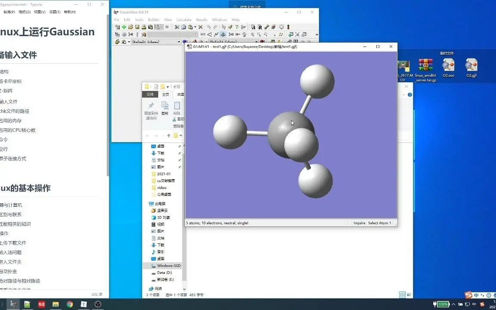Open 格式(O) menu in Typora
496x310 pixels.
pyautogui.click(x=25, y=12)
